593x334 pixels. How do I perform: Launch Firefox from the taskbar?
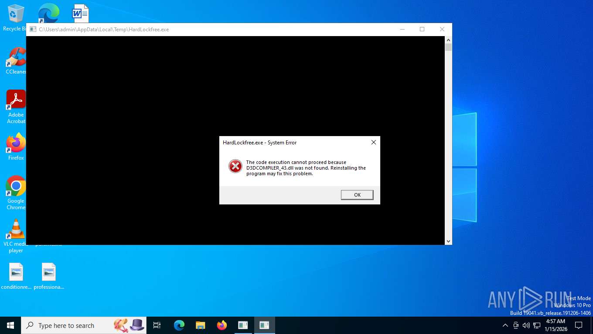[x=222, y=325]
